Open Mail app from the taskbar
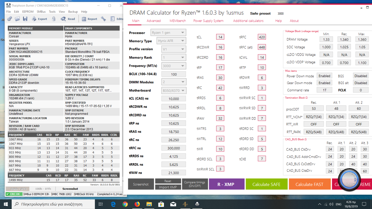This screenshot has height=209, width=372. click(173, 204)
